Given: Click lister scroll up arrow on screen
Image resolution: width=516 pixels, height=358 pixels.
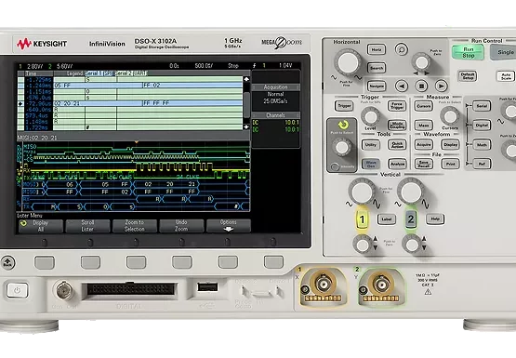Looking at the screenshot, I should [x=246, y=79].
